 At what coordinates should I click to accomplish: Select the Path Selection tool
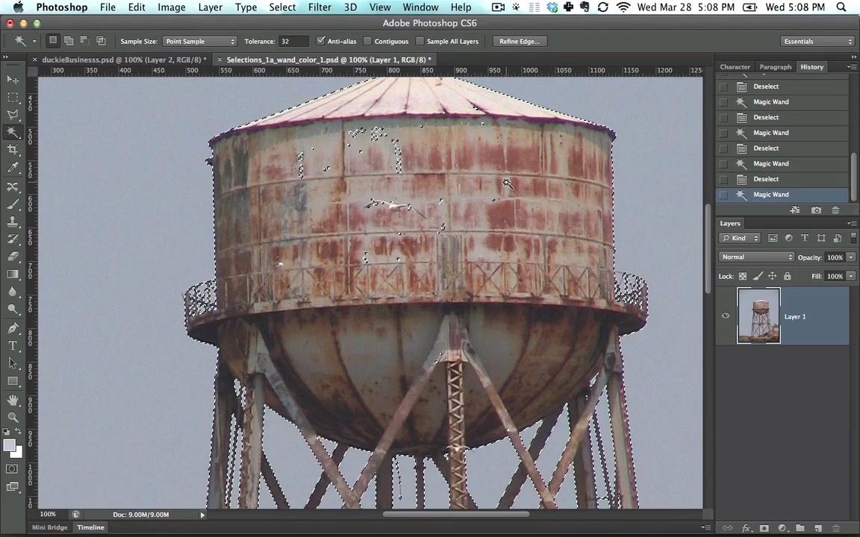click(x=13, y=363)
